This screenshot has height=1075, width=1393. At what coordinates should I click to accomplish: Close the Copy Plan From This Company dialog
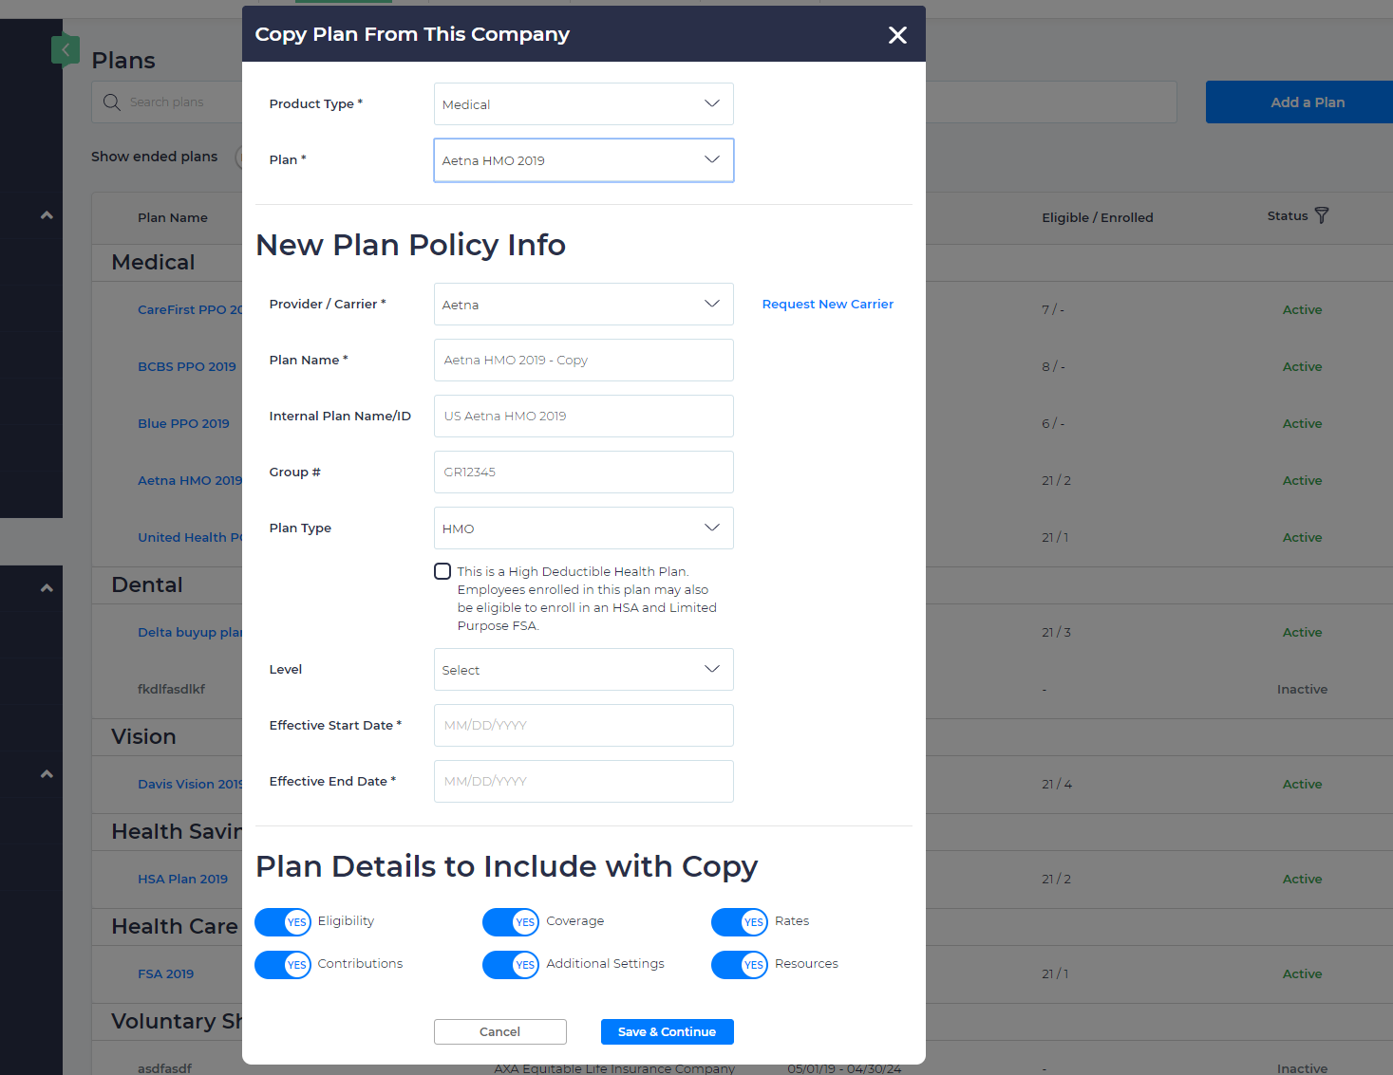896,34
